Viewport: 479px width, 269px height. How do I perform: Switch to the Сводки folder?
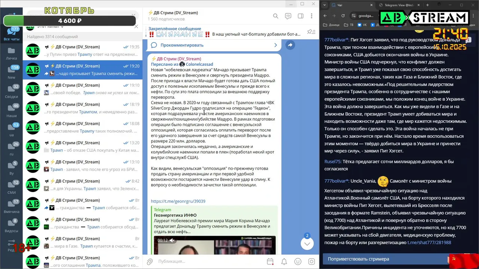[12, 91]
